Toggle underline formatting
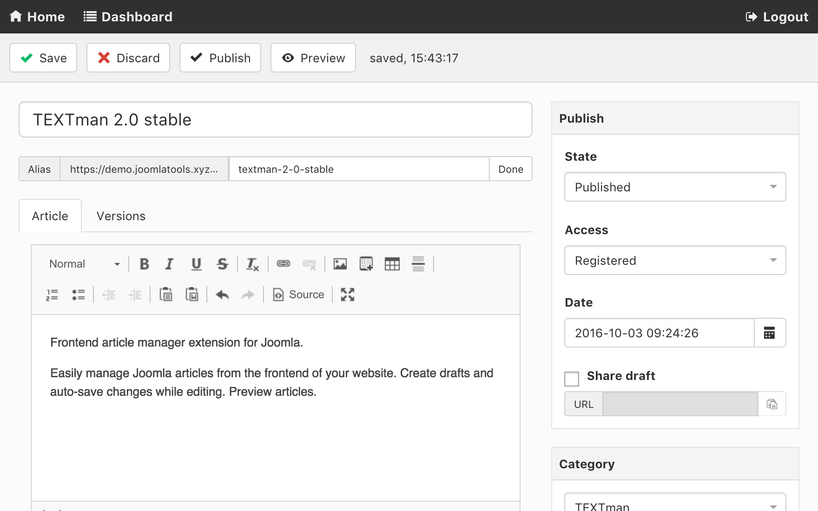This screenshot has width=818, height=511. tap(196, 264)
